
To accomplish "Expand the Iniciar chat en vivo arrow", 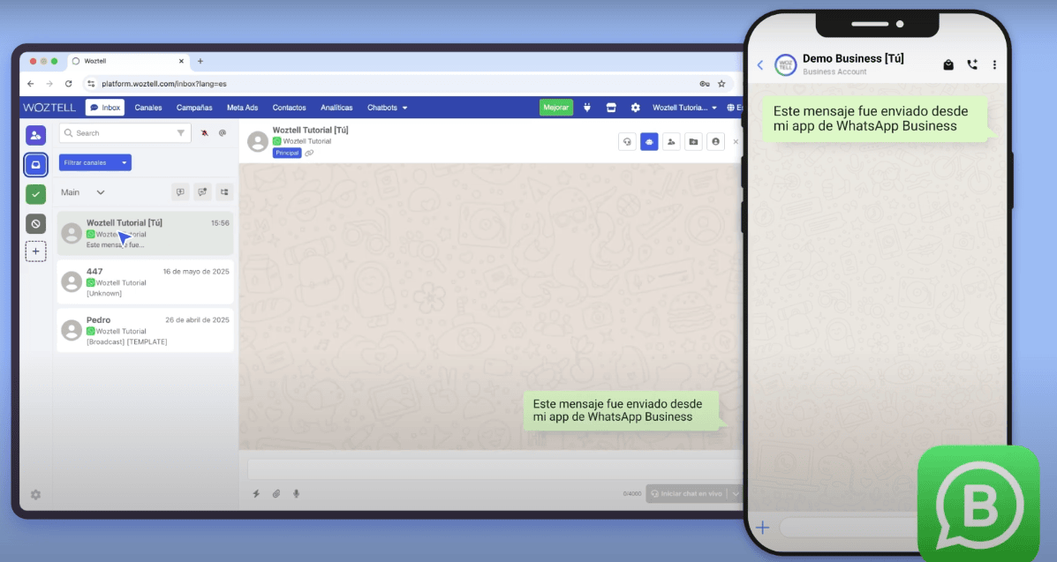I will tap(736, 494).
